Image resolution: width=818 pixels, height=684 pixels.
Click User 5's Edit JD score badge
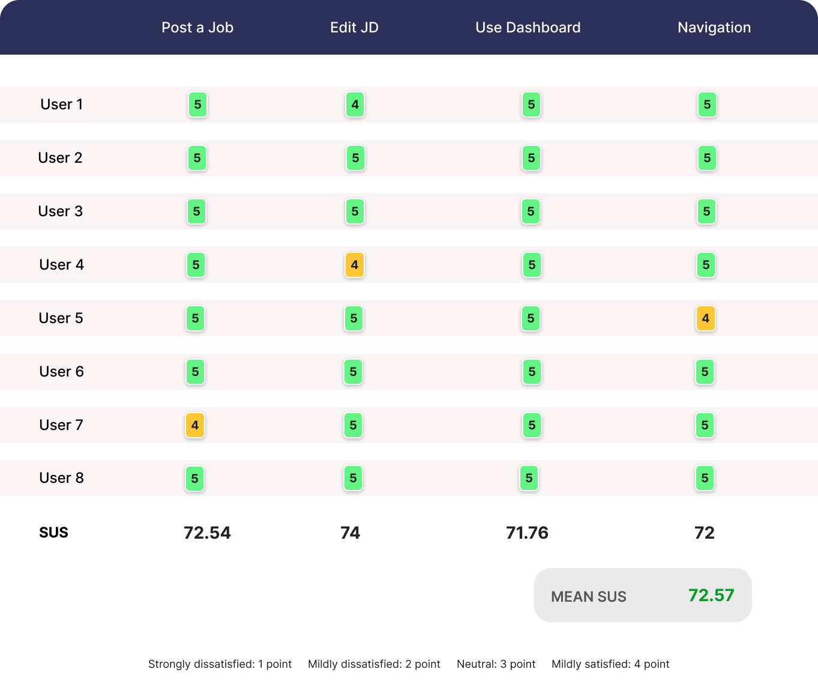353,318
